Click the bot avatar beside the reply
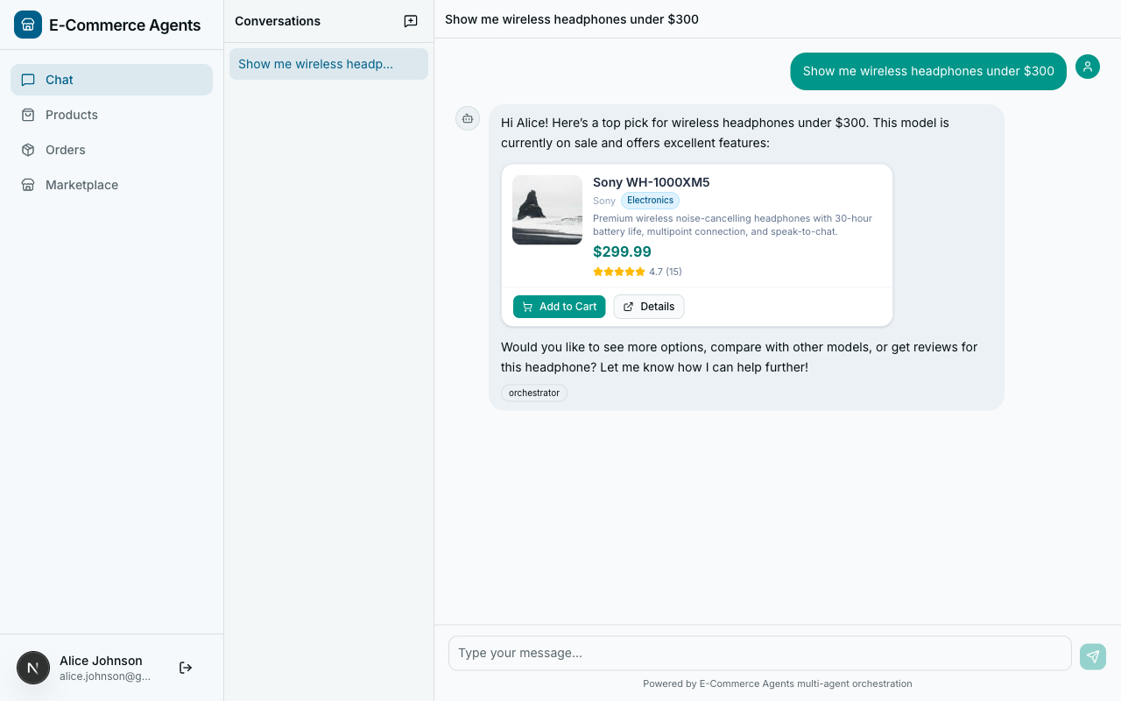 pos(467,118)
